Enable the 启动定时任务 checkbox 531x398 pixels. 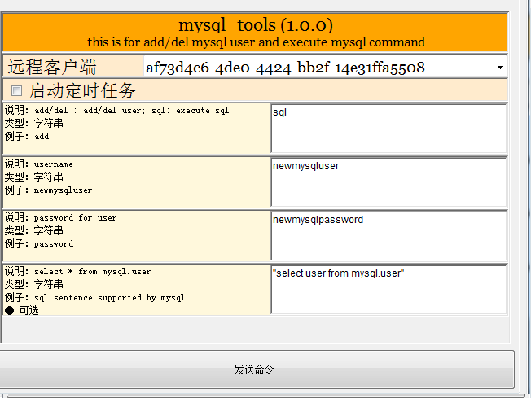[x=16, y=90]
